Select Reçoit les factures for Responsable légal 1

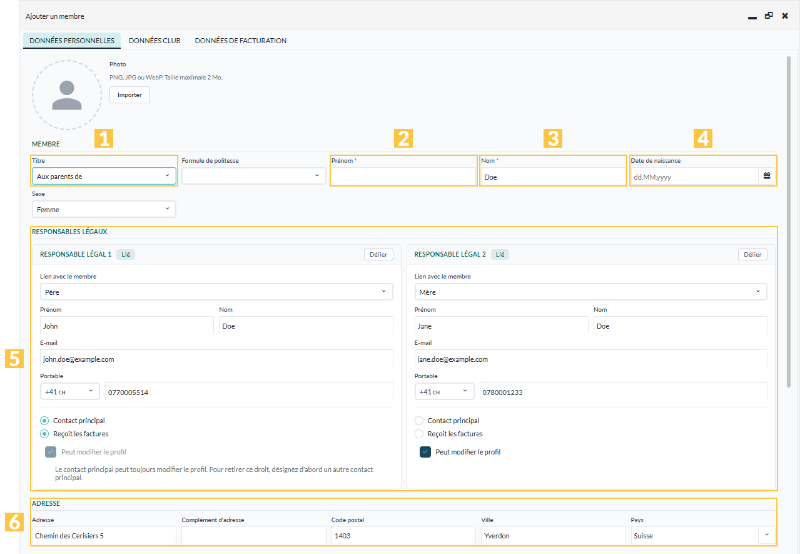tap(44, 433)
